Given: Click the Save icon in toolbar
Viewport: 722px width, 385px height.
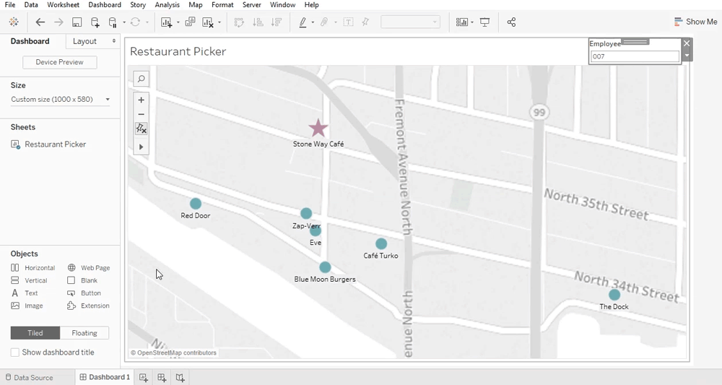Looking at the screenshot, I should tap(77, 22).
